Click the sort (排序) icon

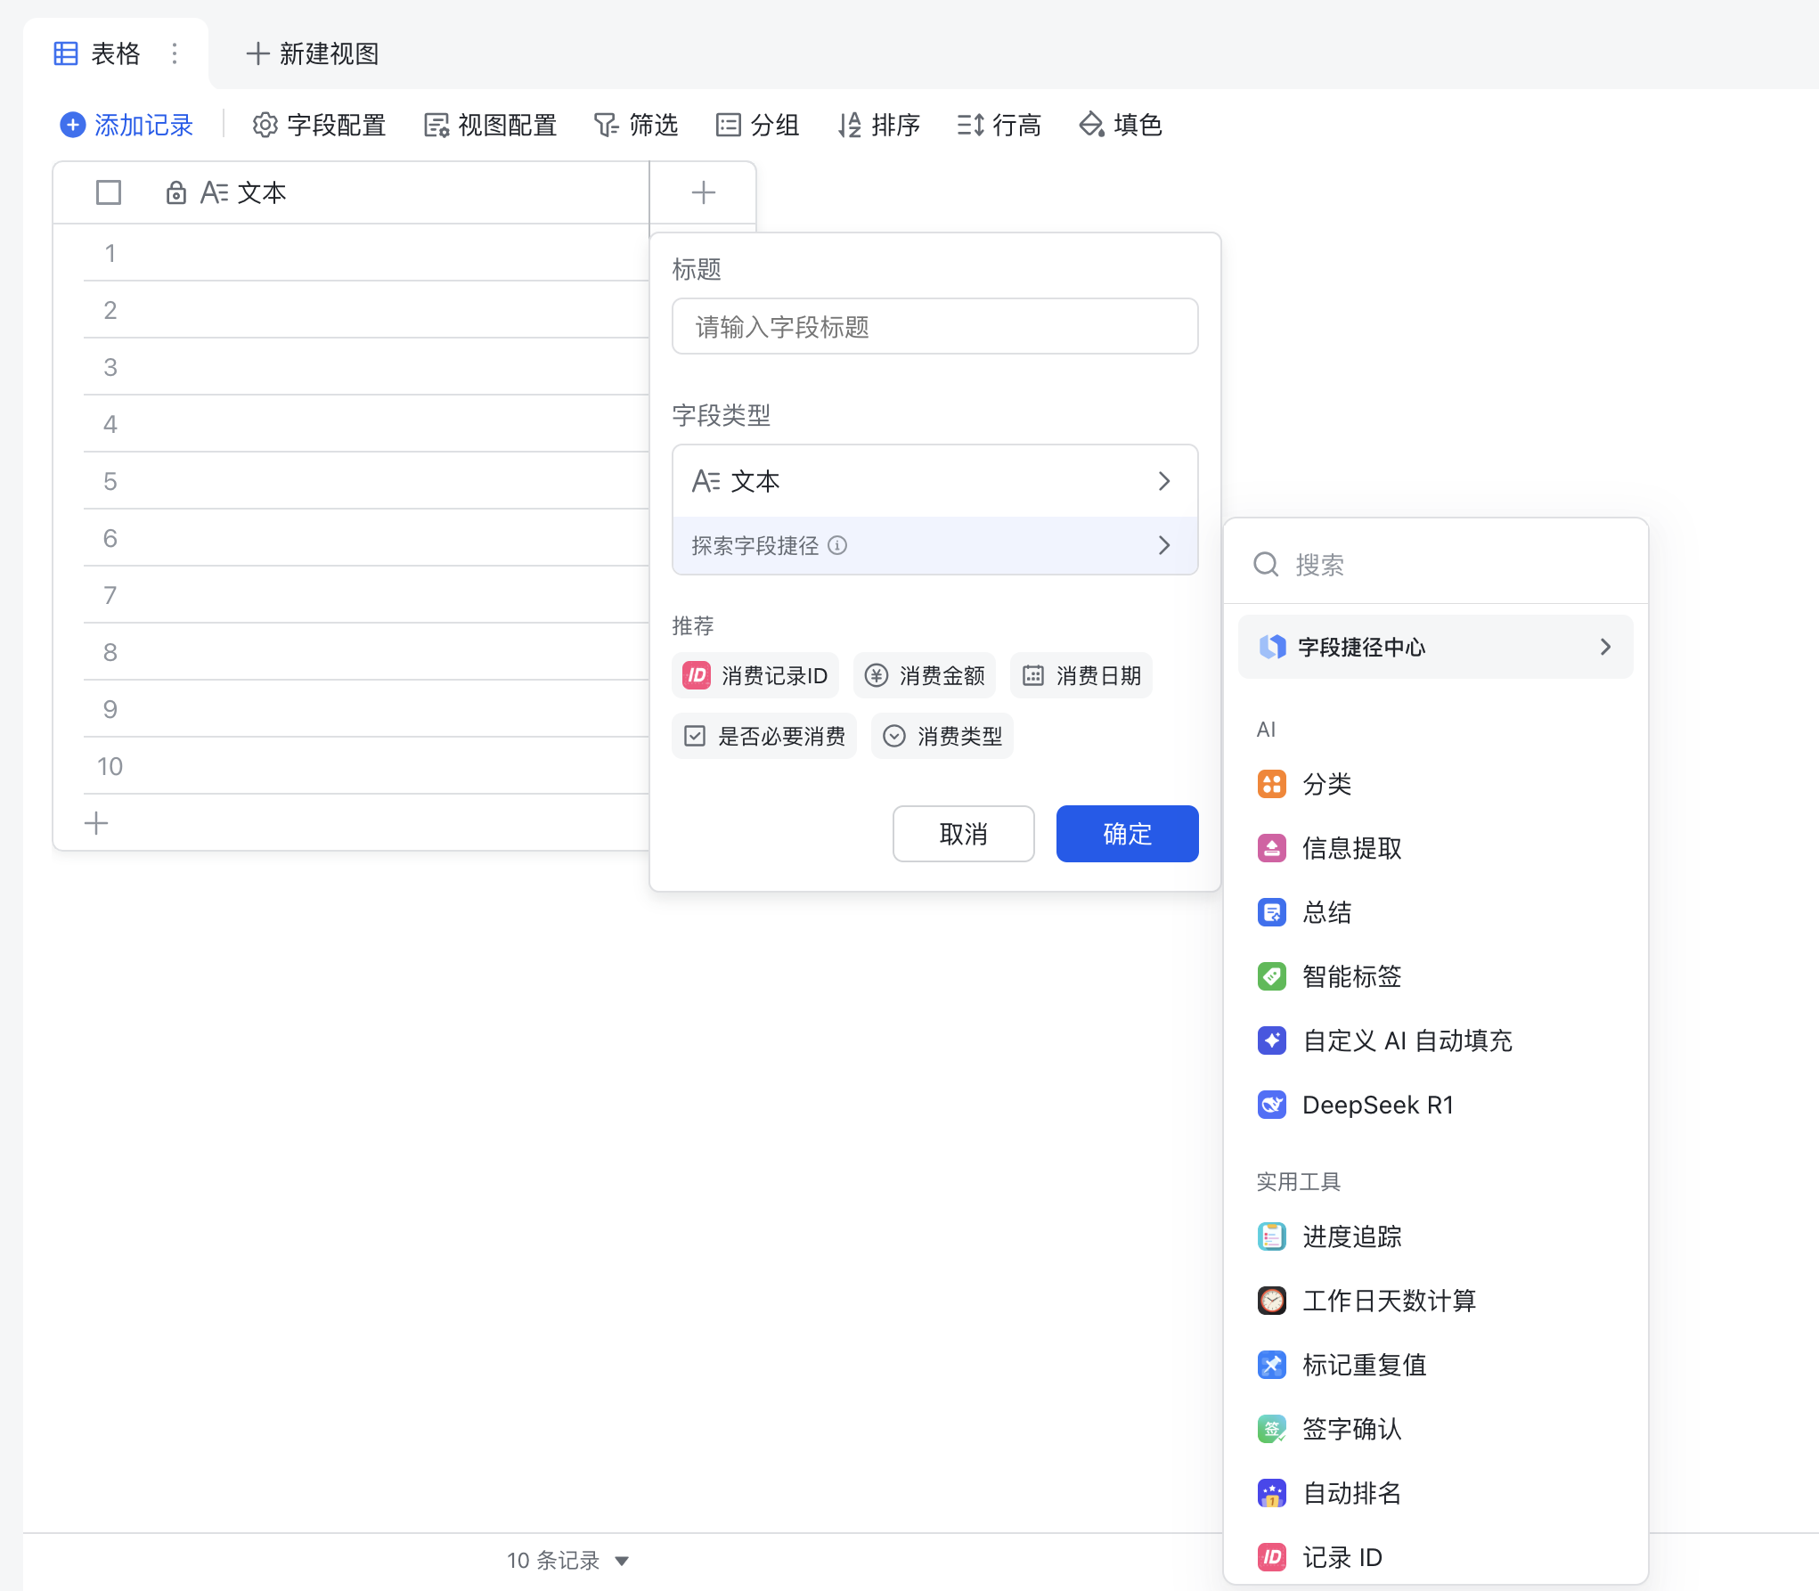[x=850, y=126]
